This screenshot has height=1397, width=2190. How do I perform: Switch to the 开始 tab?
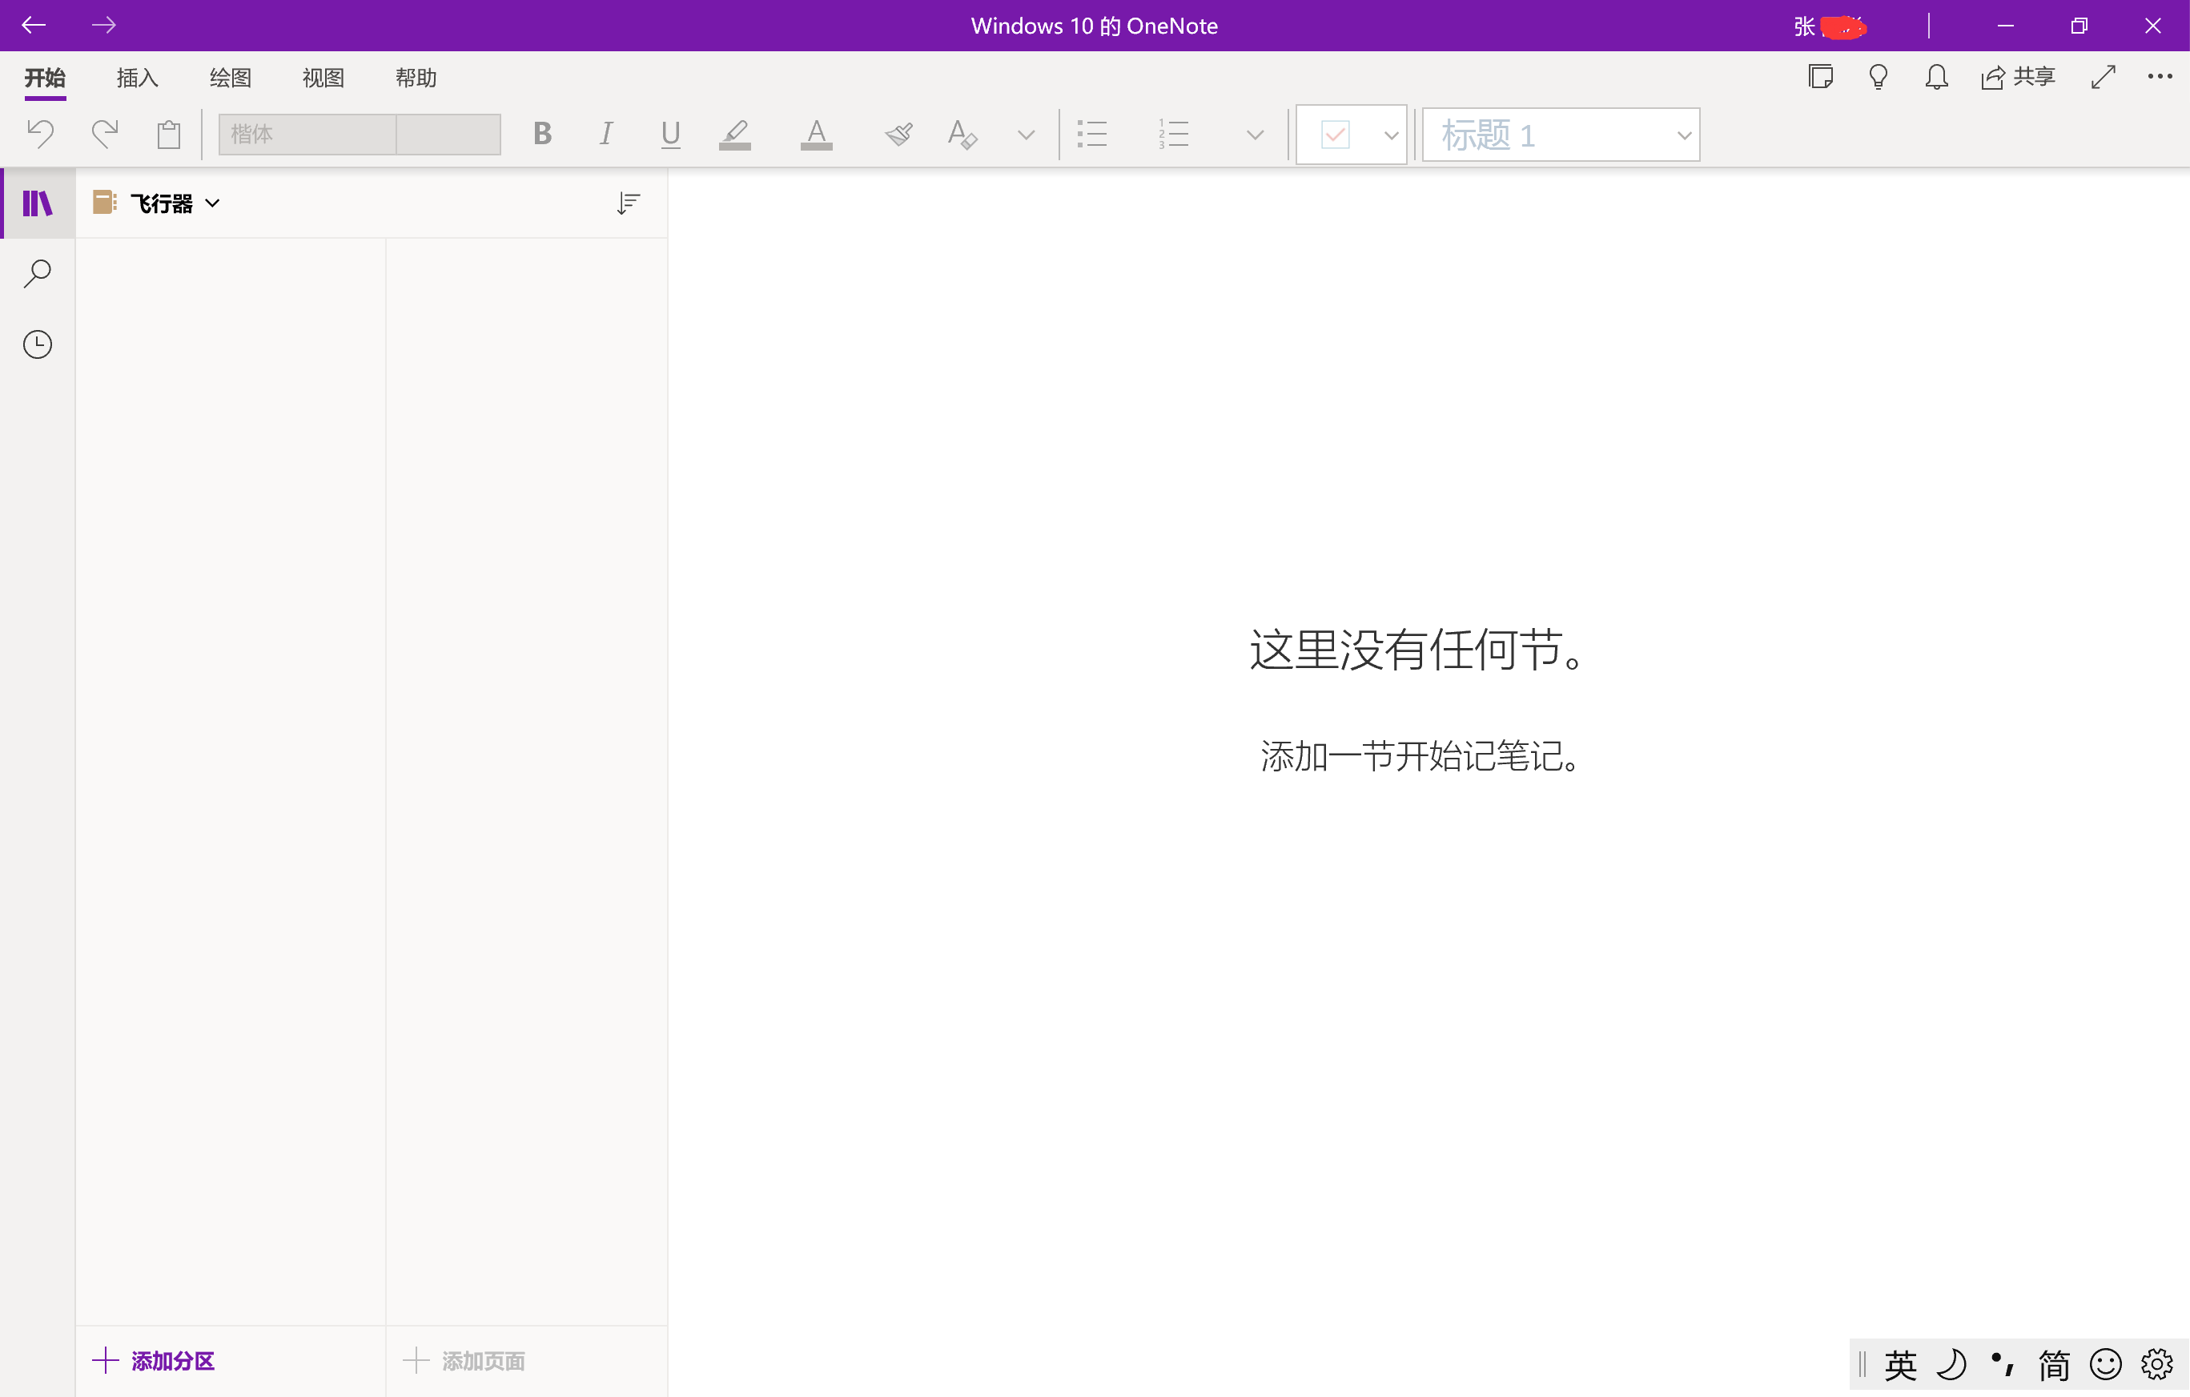click(x=45, y=79)
